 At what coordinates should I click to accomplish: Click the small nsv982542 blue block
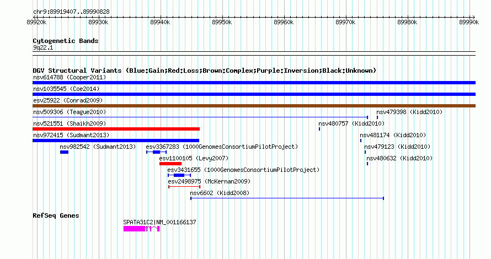[x=64, y=152]
